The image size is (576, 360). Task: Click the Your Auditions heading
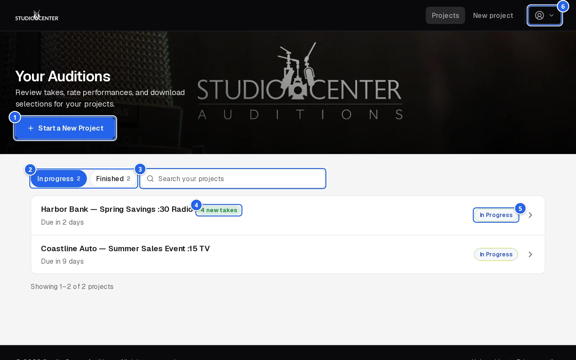tap(63, 76)
